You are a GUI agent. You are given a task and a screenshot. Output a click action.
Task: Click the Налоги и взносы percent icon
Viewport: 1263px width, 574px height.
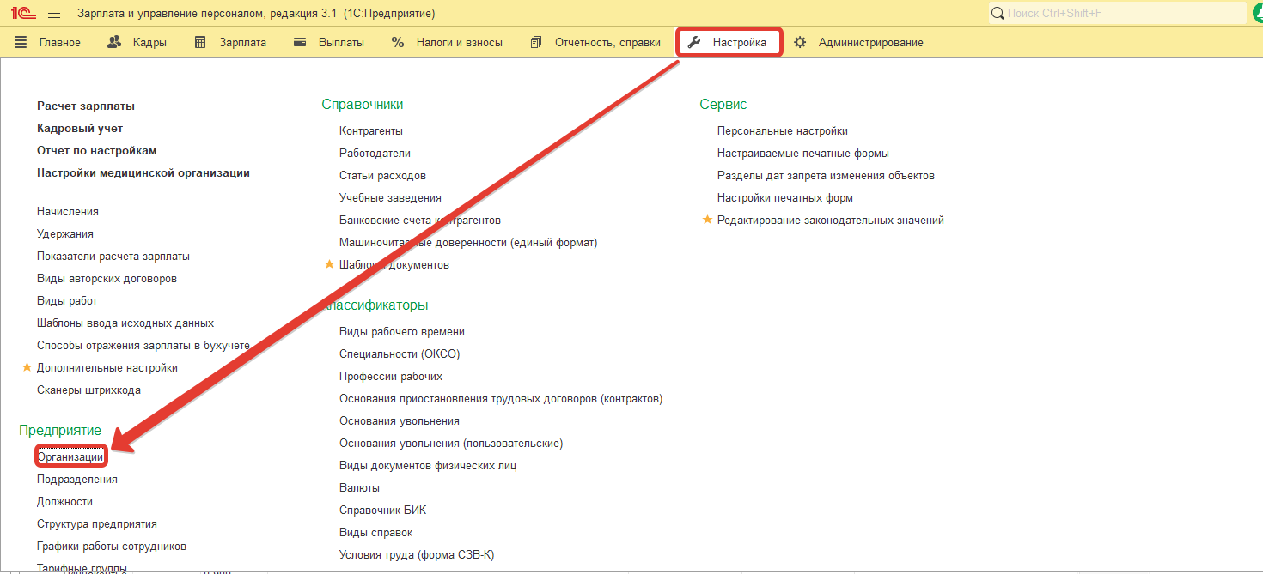click(398, 42)
